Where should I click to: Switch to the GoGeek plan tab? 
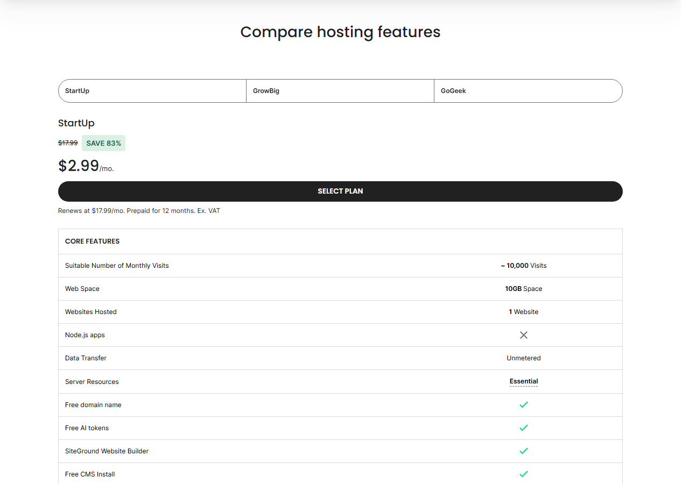[x=528, y=91]
